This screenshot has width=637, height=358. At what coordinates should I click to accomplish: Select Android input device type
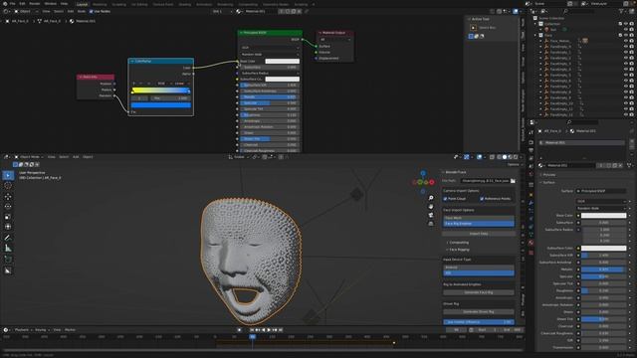[x=479, y=268]
